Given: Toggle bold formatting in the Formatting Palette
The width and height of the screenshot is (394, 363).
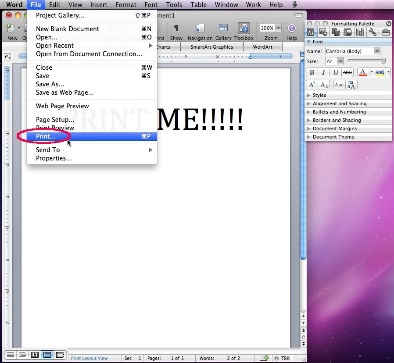Looking at the screenshot, I should point(312,72).
